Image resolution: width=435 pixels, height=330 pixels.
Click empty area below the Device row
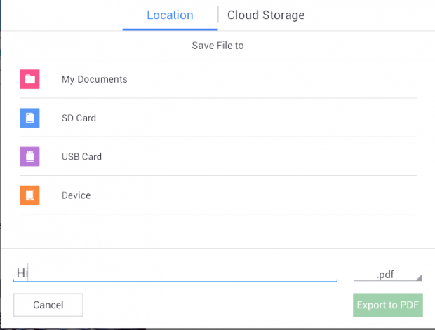tap(217, 231)
